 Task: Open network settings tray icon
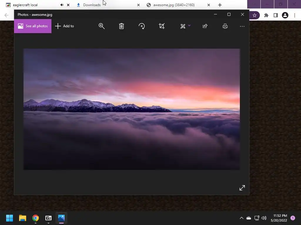[x=257, y=218]
